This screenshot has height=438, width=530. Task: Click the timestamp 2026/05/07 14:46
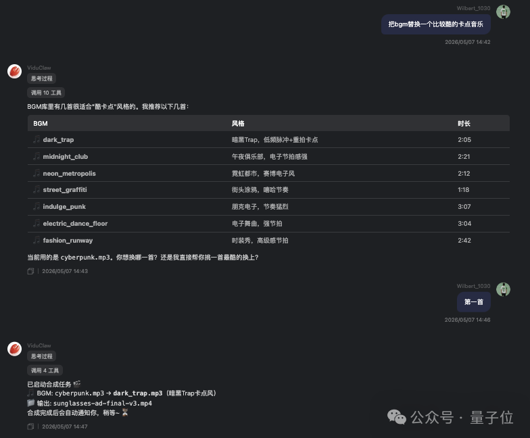468,320
